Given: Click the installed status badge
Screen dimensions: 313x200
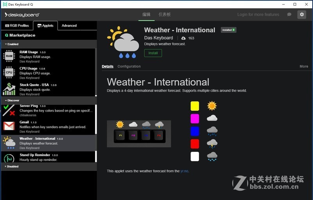Looking at the screenshot, I should point(228,30).
